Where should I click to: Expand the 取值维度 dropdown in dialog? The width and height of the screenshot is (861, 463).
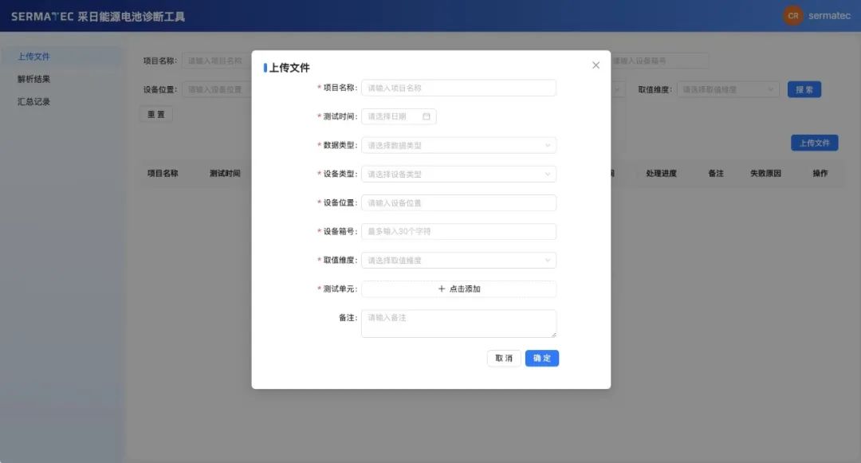tap(458, 260)
